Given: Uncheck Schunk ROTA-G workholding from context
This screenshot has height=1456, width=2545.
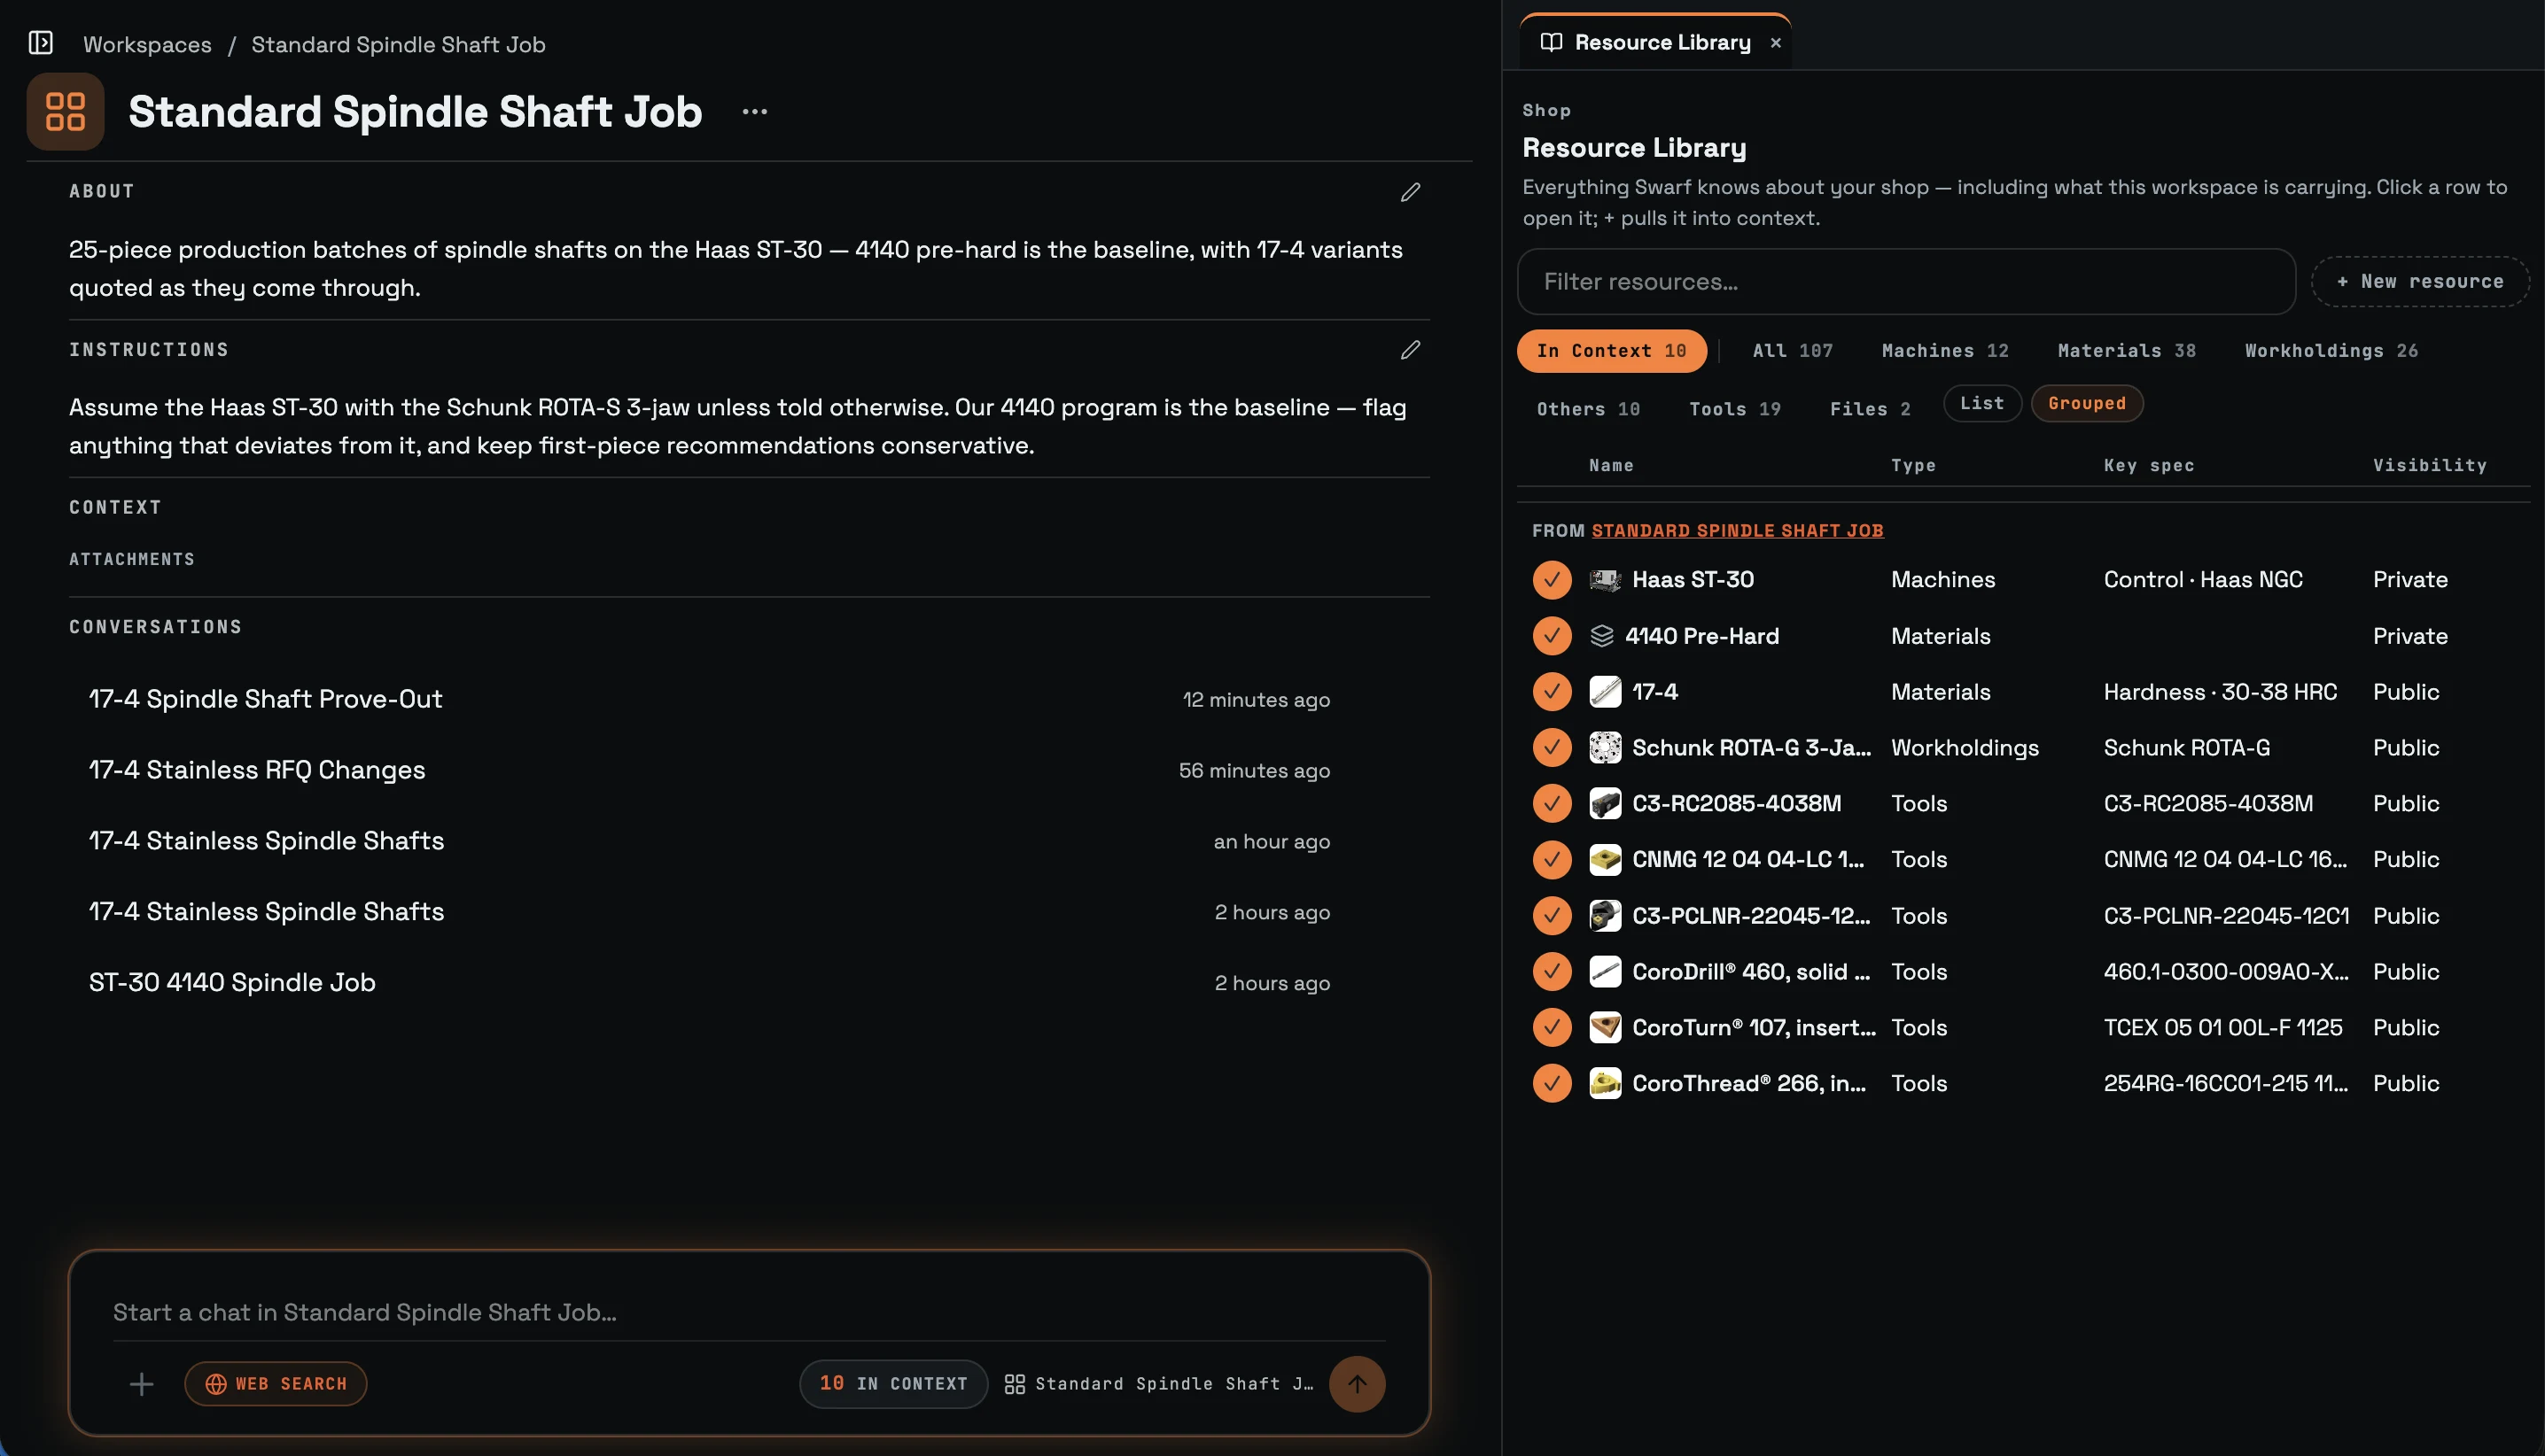Looking at the screenshot, I should tap(1552, 748).
